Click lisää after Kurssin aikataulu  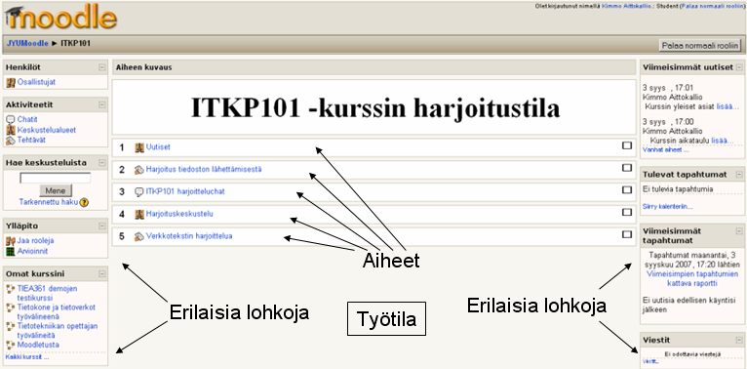coord(723,141)
